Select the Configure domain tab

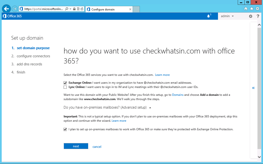tap(109, 9)
